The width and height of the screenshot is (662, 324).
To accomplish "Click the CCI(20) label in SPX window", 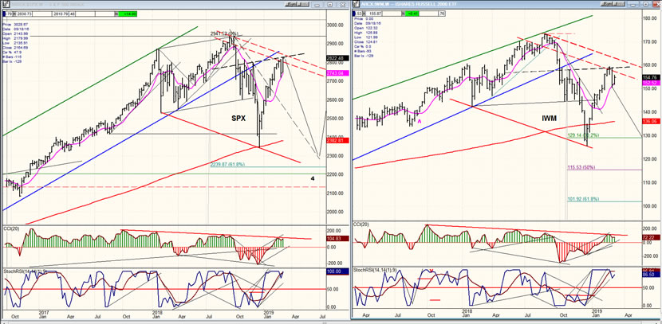I will click(x=12, y=229).
